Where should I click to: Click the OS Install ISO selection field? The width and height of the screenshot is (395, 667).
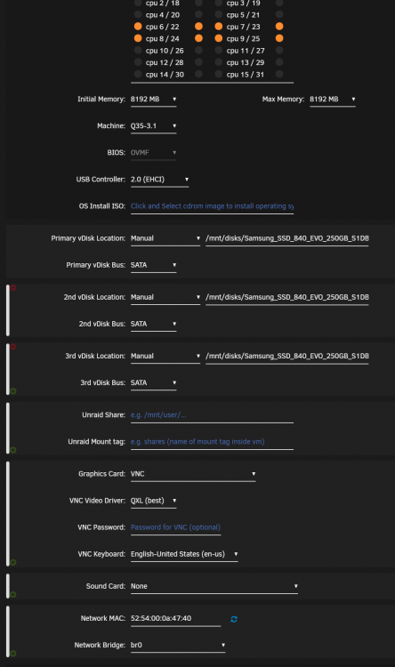click(x=212, y=206)
